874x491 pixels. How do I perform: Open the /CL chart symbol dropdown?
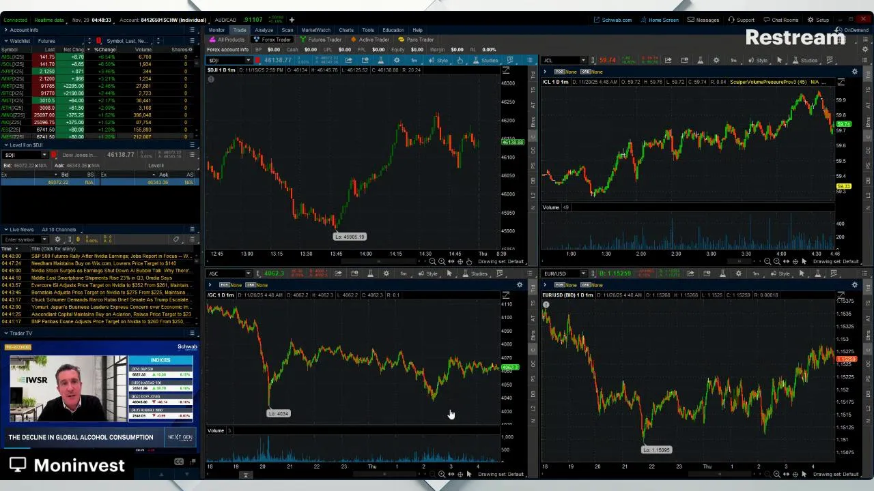tap(582, 61)
